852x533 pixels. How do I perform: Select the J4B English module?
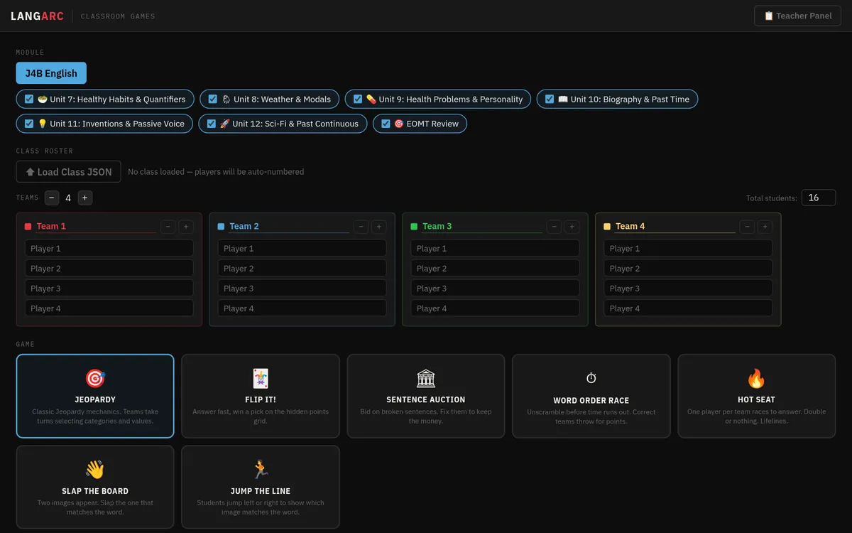click(x=51, y=73)
